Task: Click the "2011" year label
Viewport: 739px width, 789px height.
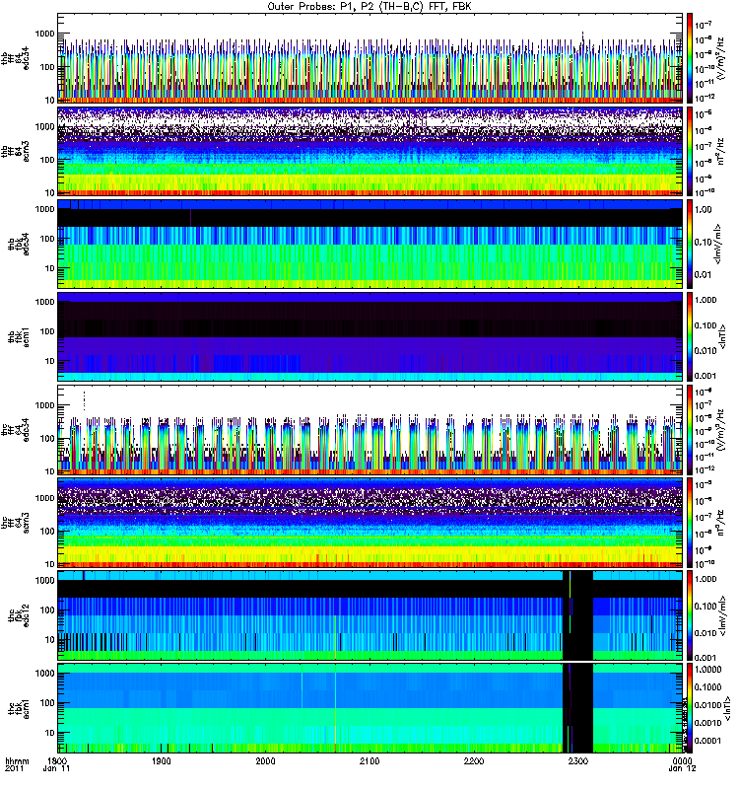Action: click(14, 769)
